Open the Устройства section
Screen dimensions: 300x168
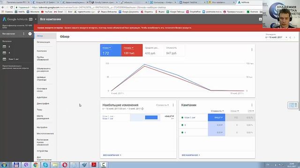[42, 151]
